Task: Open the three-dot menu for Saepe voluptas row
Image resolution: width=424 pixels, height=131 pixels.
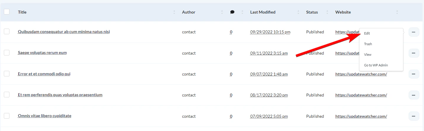Action: pyautogui.click(x=414, y=53)
